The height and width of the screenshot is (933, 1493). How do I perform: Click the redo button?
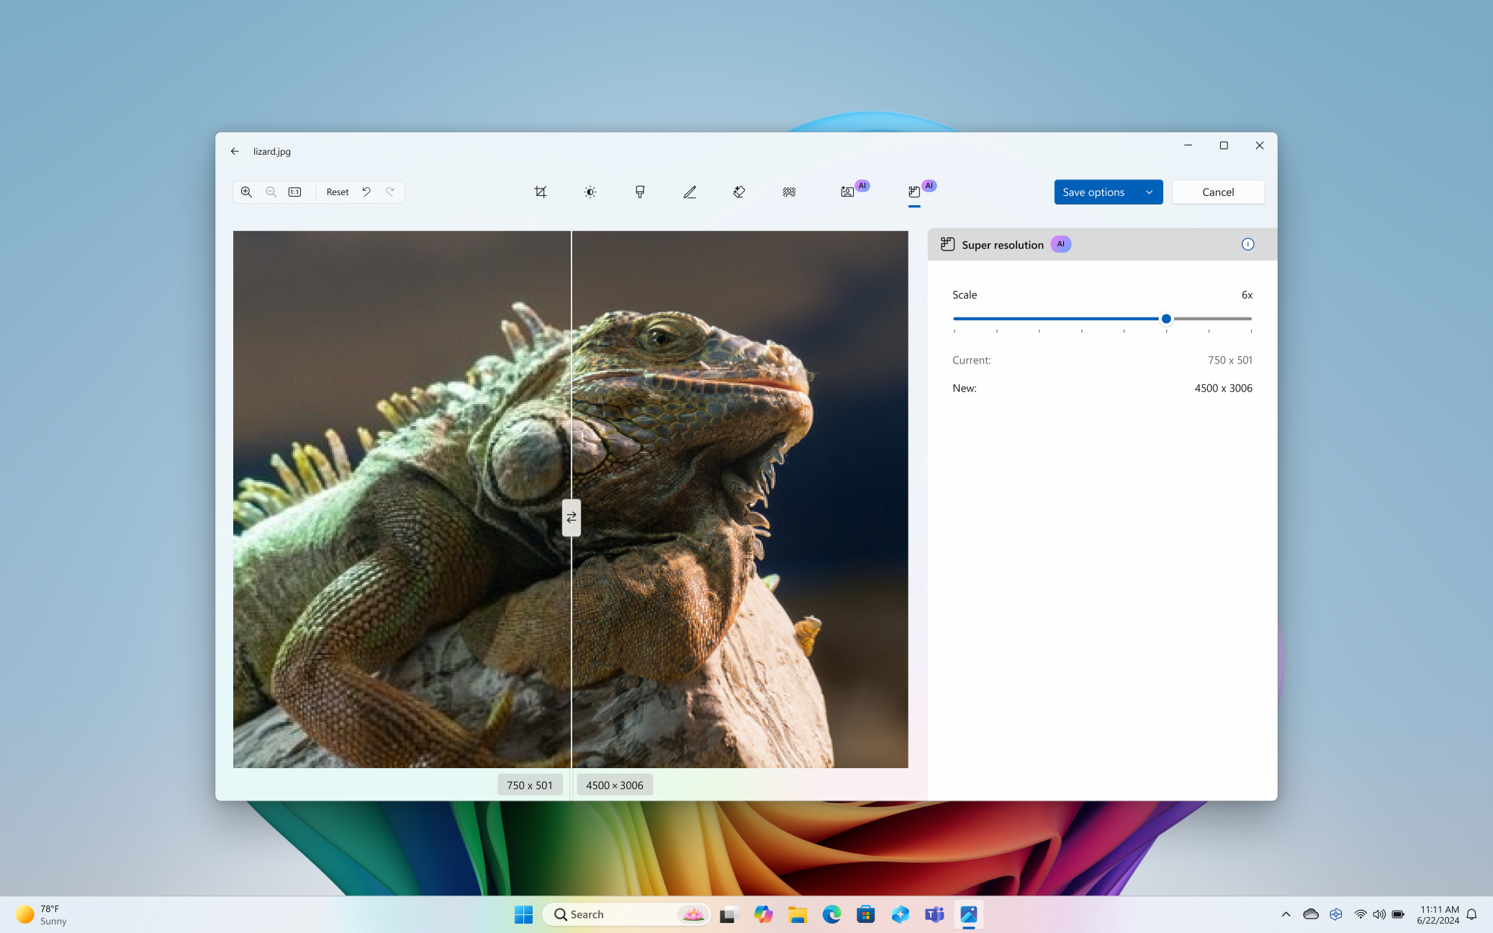390,191
